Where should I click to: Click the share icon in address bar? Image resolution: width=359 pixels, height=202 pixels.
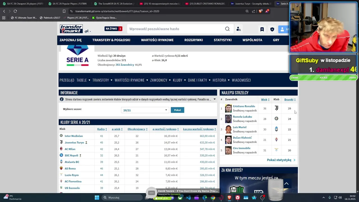[254, 11]
